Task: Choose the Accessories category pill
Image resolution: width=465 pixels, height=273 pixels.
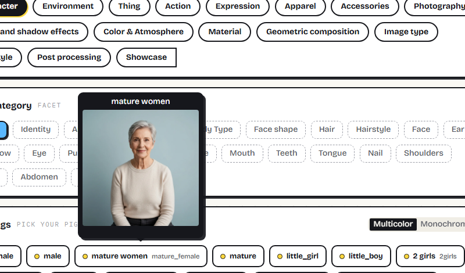Action: pyautogui.click(x=365, y=6)
